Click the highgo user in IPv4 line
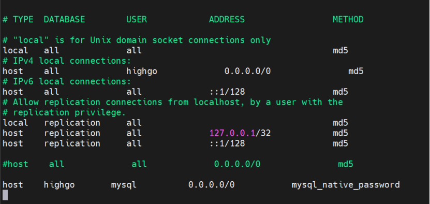This screenshot has width=430, height=204. pyautogui.click(x=141, y=71)
